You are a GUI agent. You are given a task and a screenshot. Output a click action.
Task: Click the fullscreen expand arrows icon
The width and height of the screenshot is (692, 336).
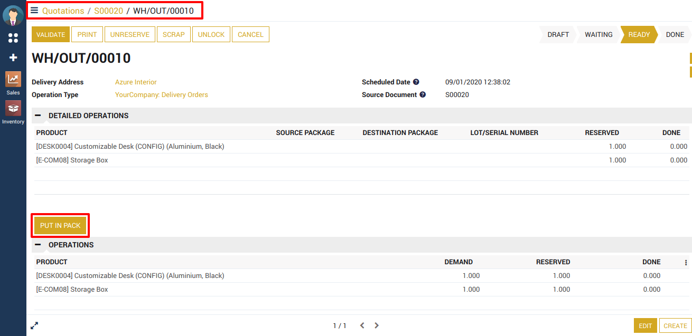(x=34, y=325)
